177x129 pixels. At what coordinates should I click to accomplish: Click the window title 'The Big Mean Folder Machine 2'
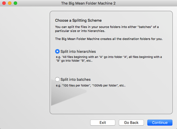coord(88,3)
